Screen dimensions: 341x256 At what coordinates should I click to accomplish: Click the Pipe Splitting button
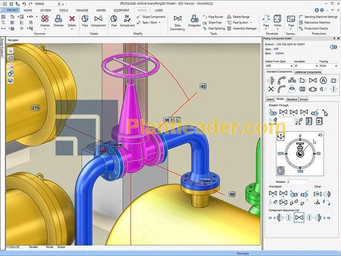click(214, 28)
